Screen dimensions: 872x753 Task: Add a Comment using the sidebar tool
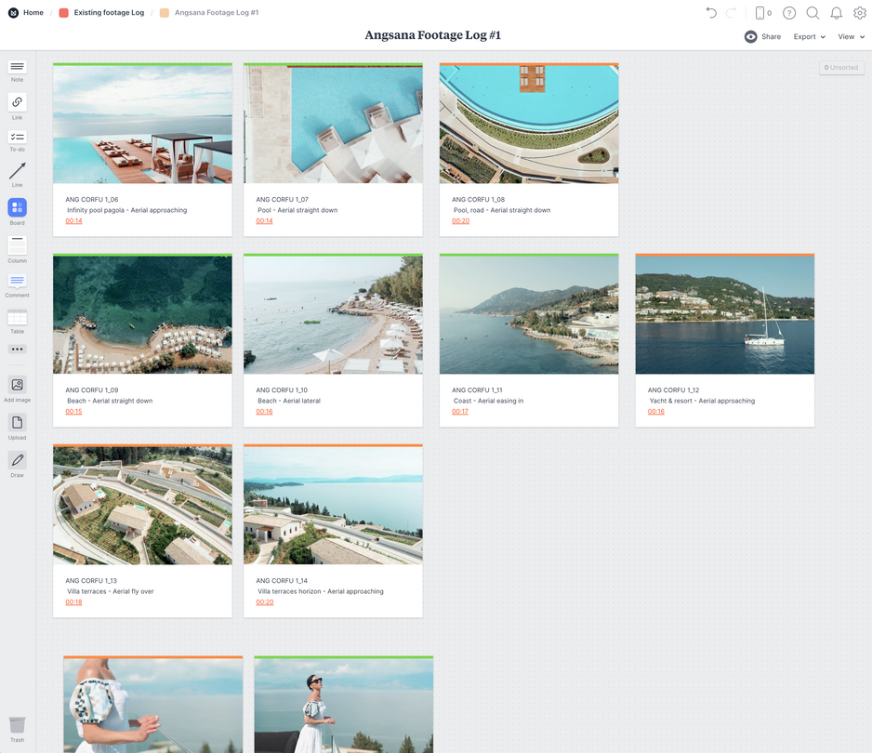tap(16, 282)
